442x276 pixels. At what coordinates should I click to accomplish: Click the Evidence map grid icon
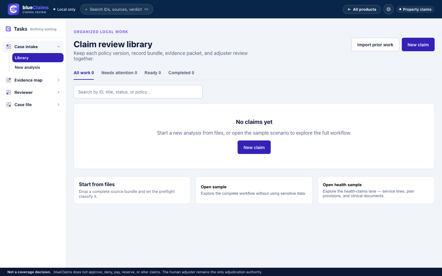9,80
